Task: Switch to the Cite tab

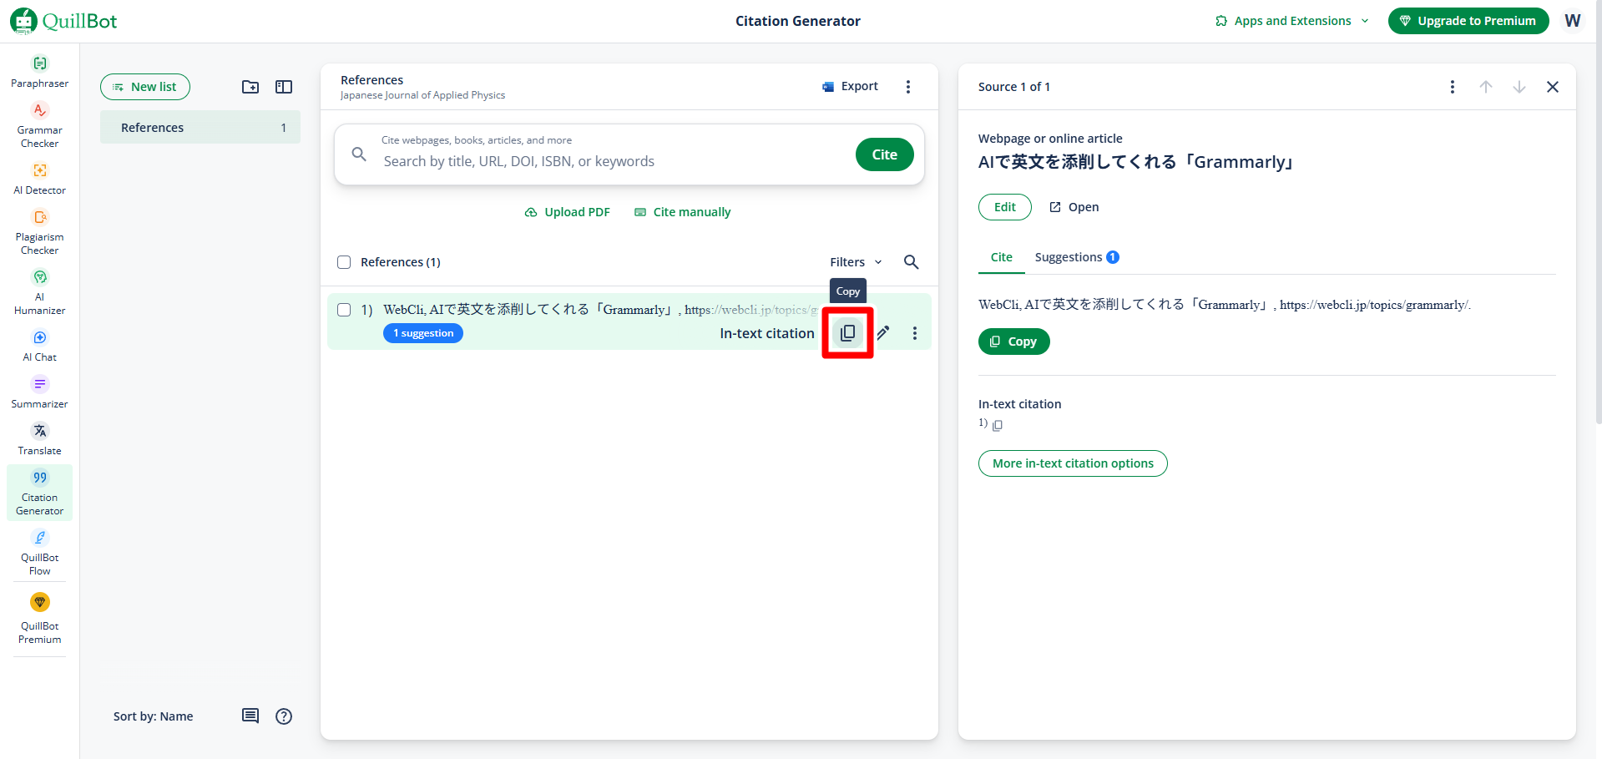Action: (1002, 257)
